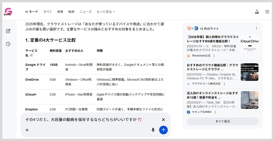Click the 無料容量 column header
Viewport: 274px width, 141px height.
(56, 50)
